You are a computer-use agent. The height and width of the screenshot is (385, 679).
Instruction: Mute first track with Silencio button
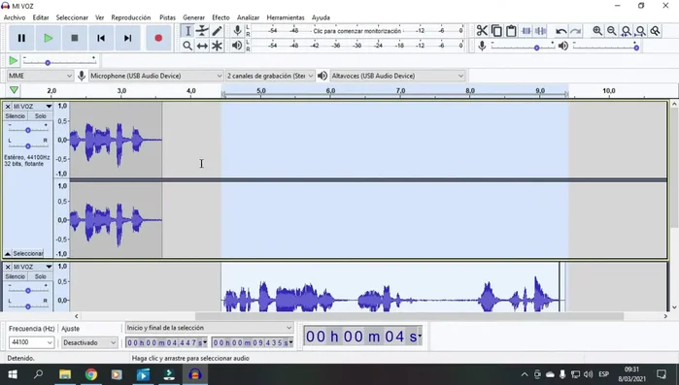(16, 116)
